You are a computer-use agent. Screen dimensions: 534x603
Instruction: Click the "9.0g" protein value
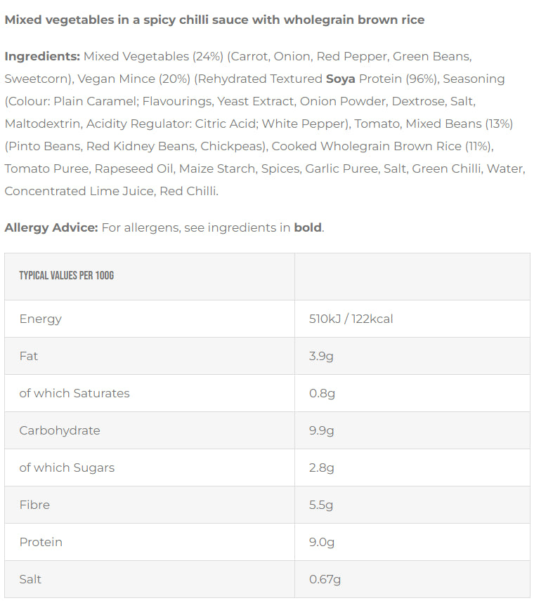pyautogui.click(x=322, y=542)
